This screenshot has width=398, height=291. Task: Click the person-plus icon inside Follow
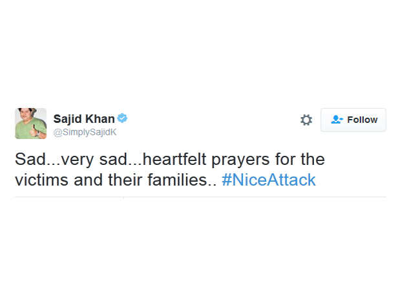[x=337, y=120]
